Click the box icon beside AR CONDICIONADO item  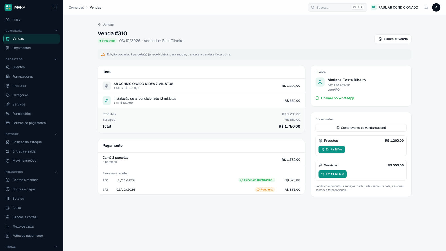pos(106,86)
